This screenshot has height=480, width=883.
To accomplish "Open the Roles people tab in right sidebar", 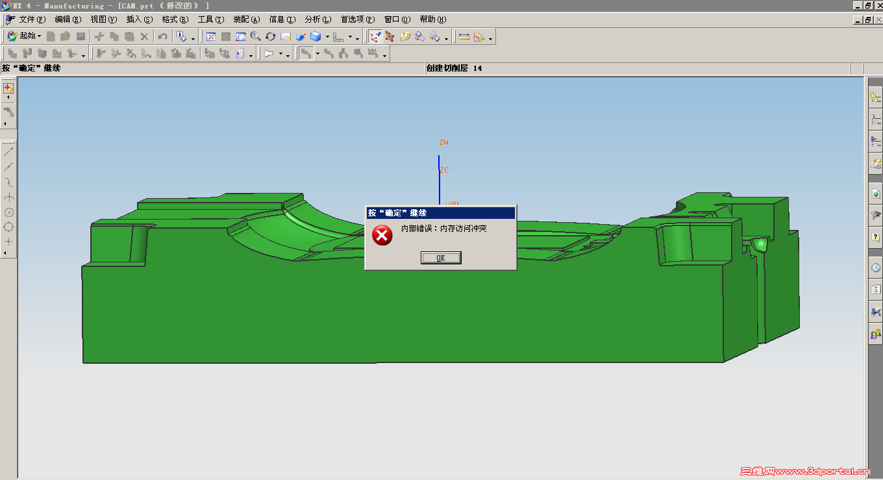I will coord(876,335).
